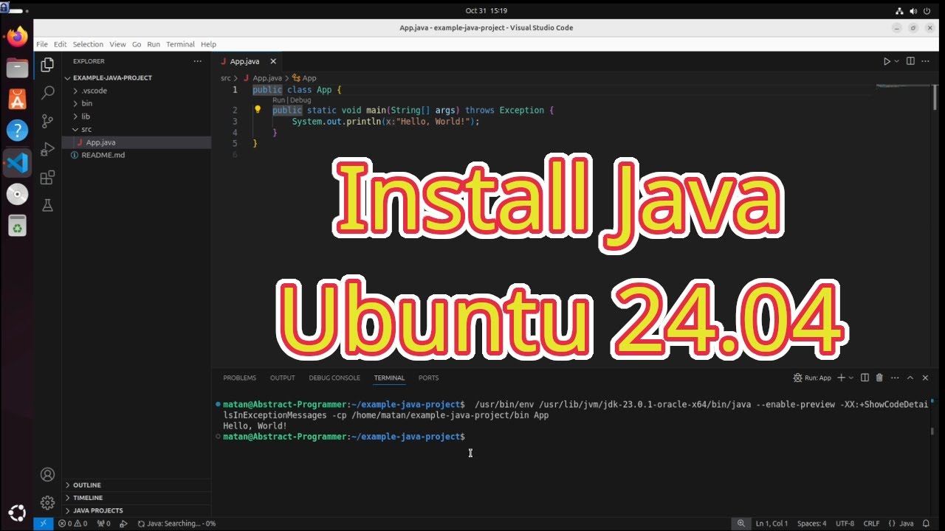Image resolution: width=945 pixels, height=531 pixels.
Task: Open the Selection menu
Action: 88,44
